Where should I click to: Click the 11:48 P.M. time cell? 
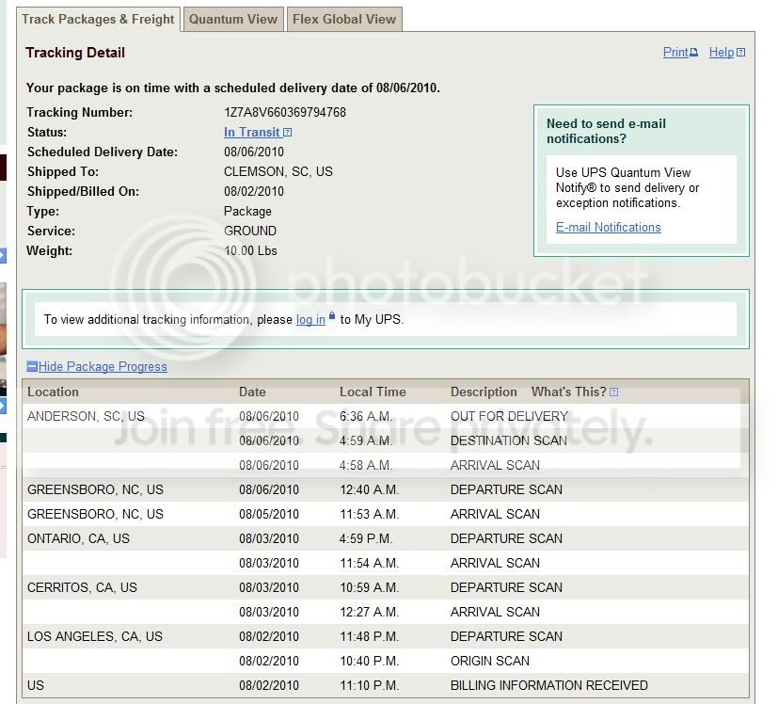click(x=369, y=636)
